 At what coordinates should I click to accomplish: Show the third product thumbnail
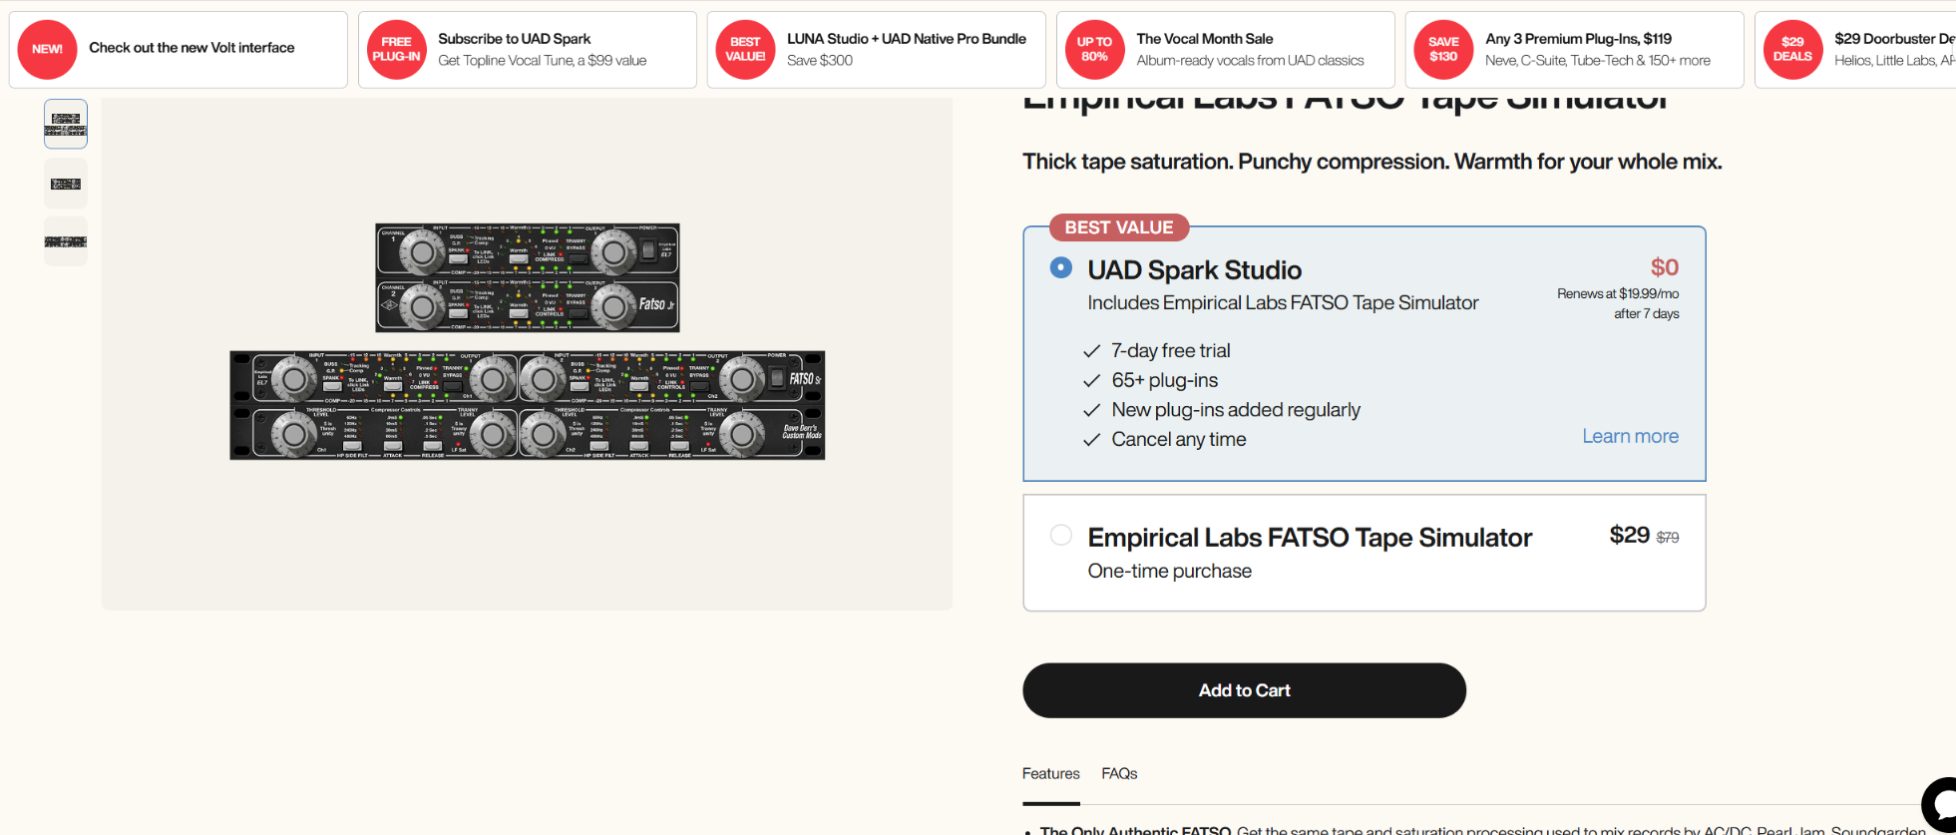[66, 241]
